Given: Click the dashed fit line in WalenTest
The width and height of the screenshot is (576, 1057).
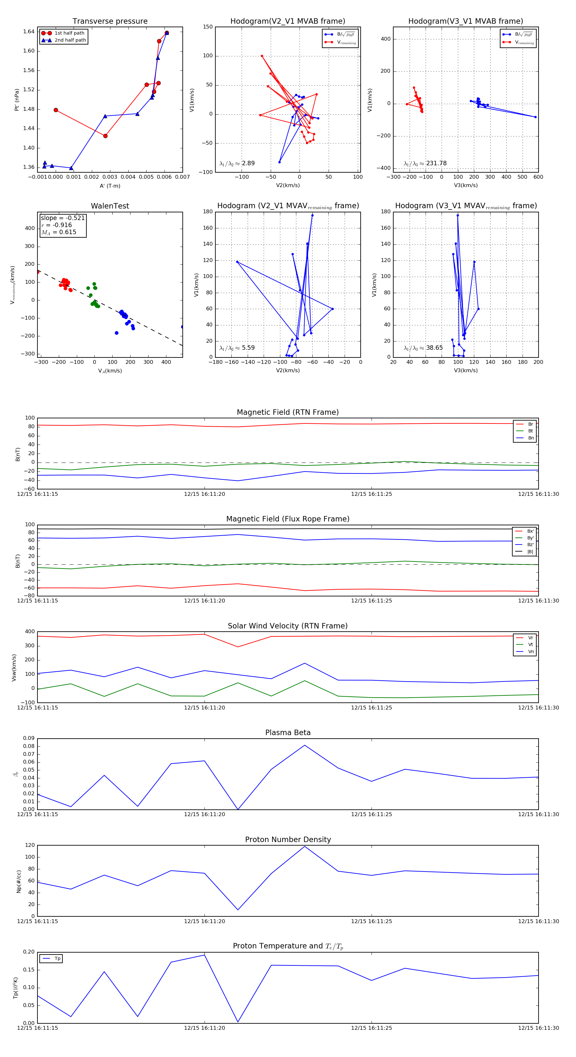Looking at the screenshot, I should click(110, 308).
